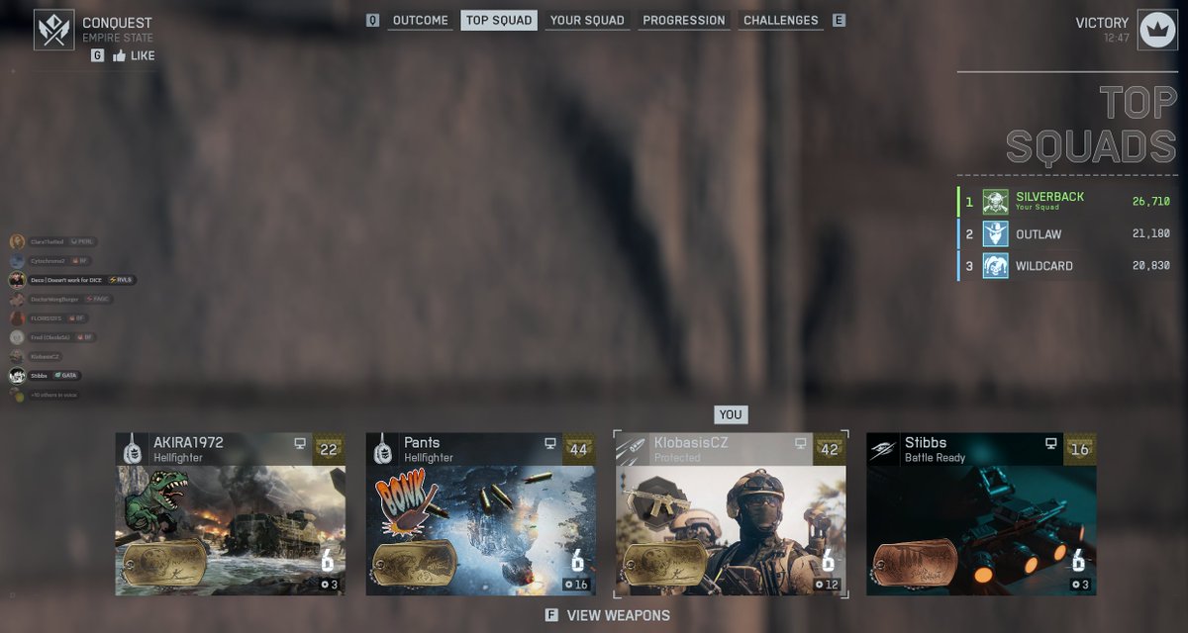The height and width of the screenshot is (633, 1188).
Task: Select SILVERBACK squad row
Action: click(1067, 202)
